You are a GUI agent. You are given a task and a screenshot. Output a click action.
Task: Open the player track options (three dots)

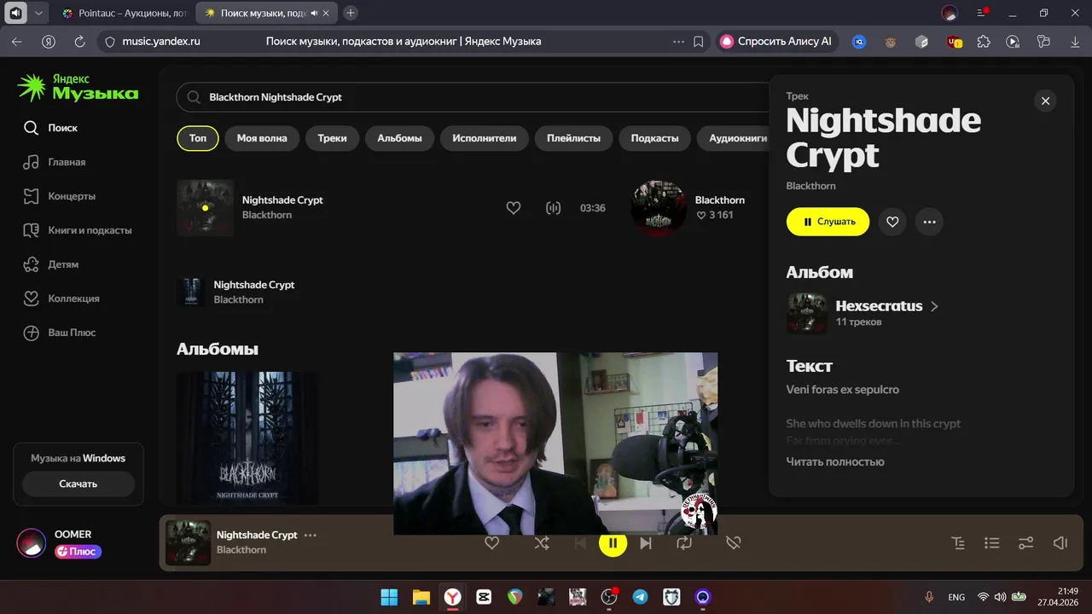311,536
